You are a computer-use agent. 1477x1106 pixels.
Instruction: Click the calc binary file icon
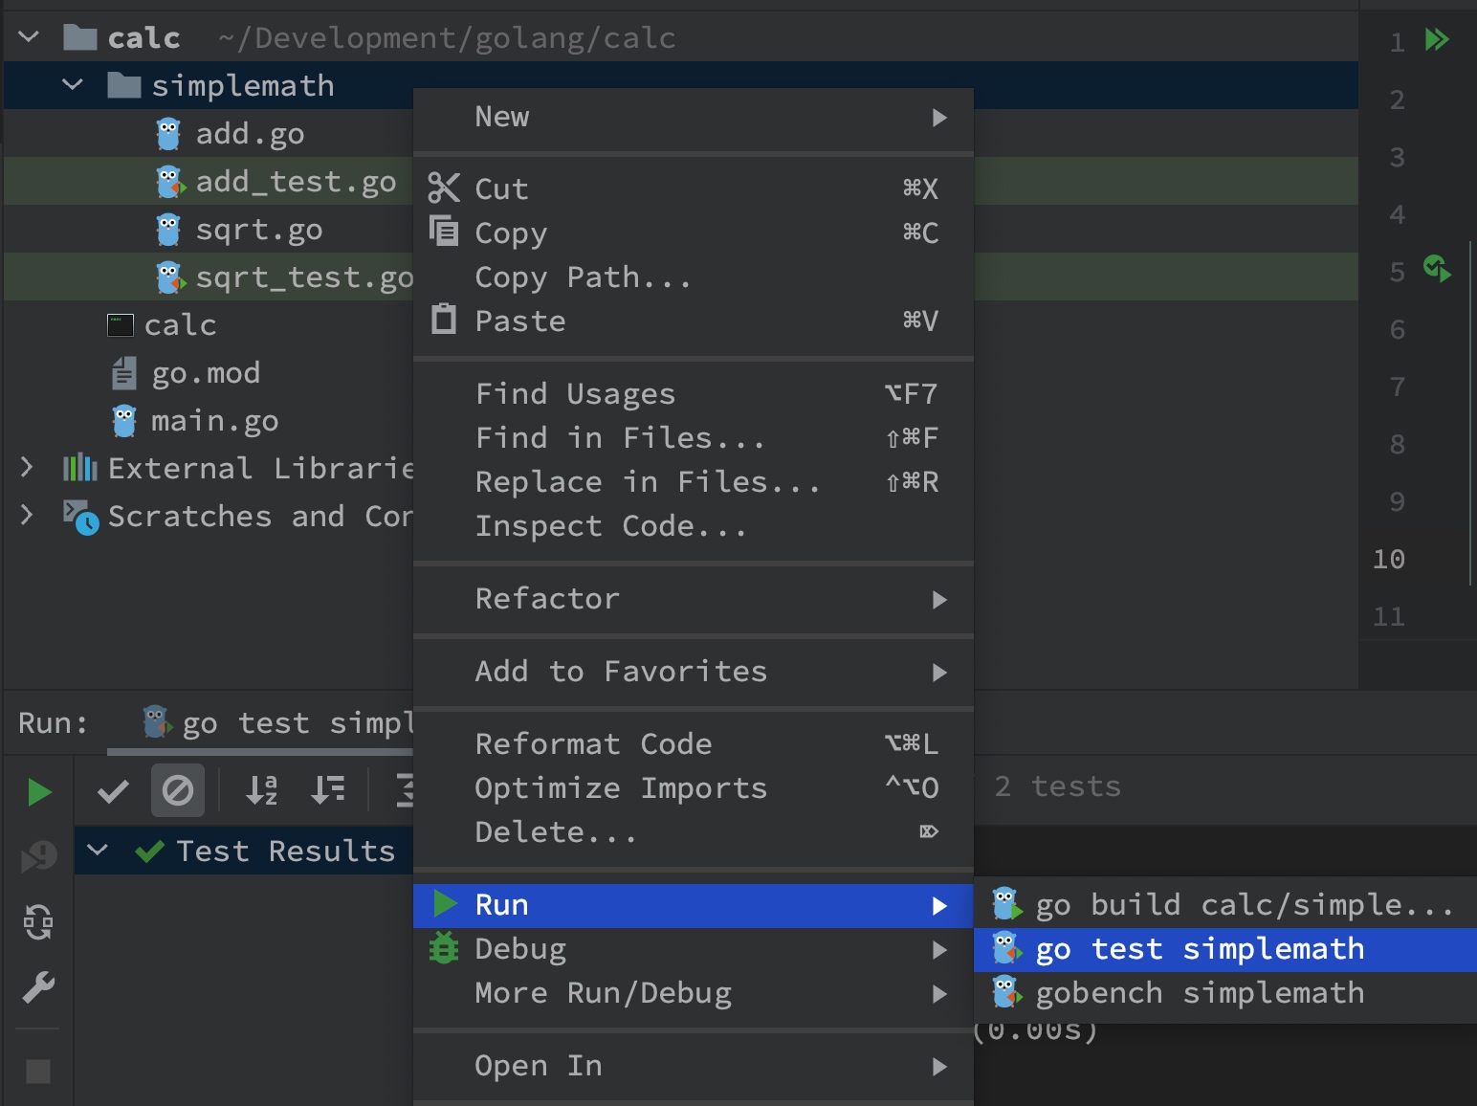click(121, 325)
